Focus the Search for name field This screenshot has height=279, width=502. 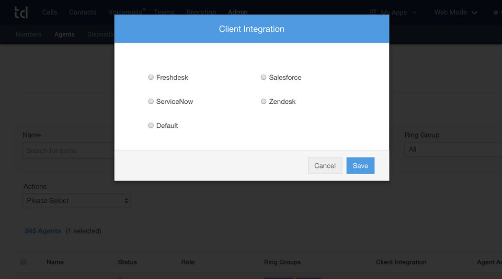coord(69,151)
